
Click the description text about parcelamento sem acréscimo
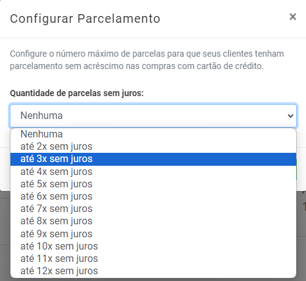(147, 60)
